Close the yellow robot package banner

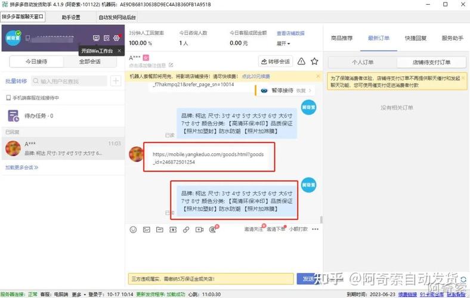318,76
